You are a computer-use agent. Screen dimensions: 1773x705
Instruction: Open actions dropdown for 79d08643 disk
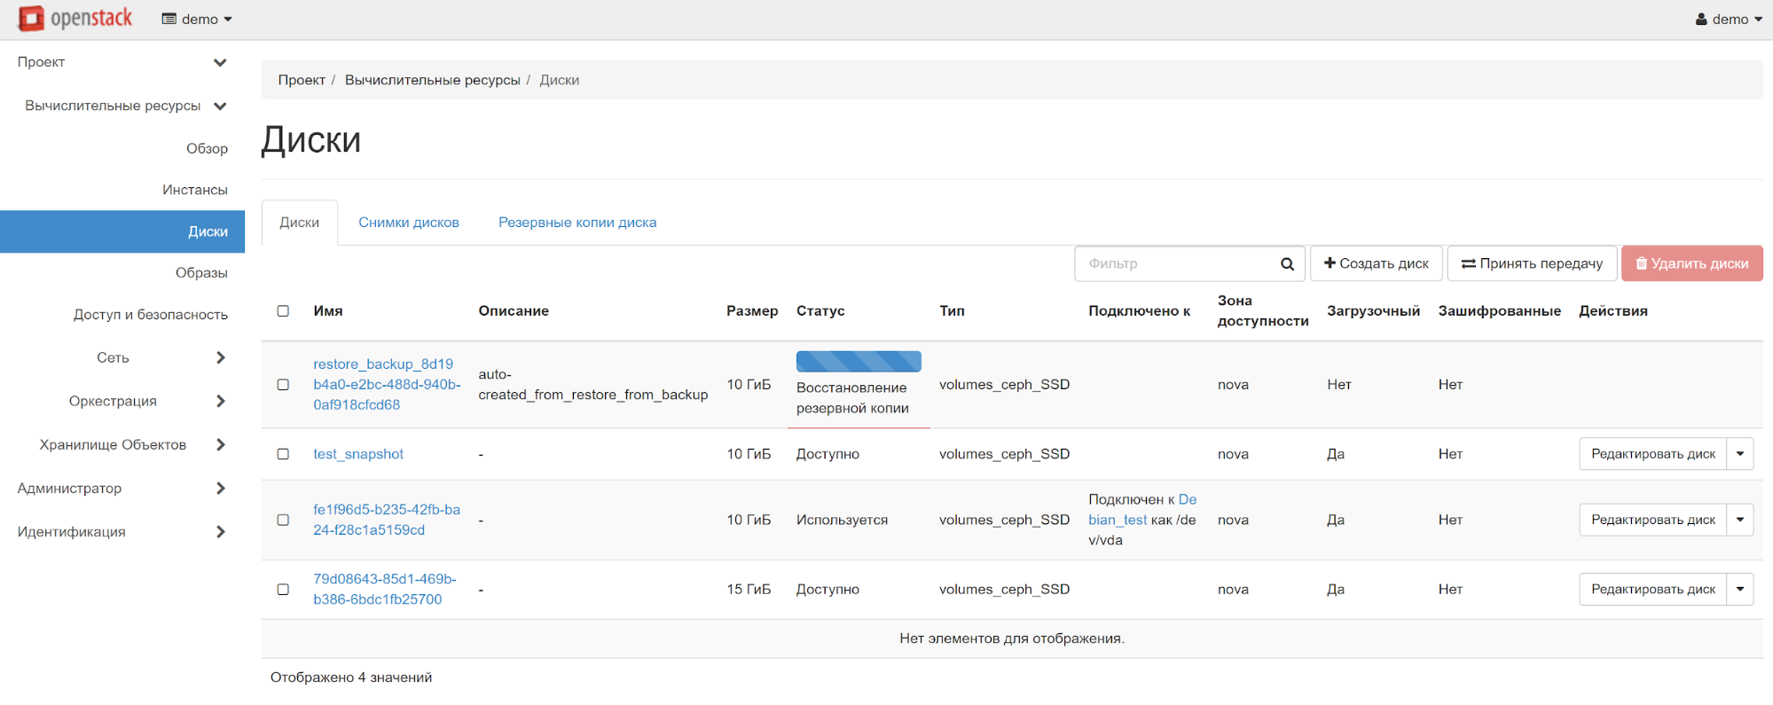1740,589
